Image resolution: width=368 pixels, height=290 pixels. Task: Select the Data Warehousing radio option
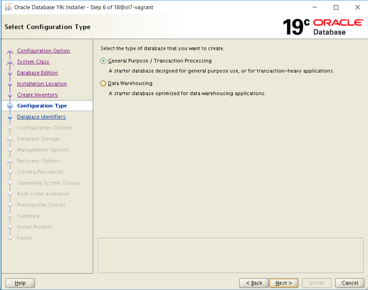103,84
